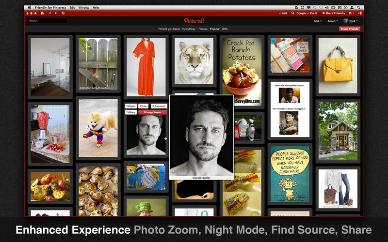Select the Videos filter
The width and height of the screenshot is (388, 242).
pyautogui.click(x=203, y=29)
